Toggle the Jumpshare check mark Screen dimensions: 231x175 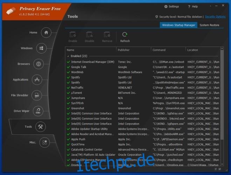(68, 98)
